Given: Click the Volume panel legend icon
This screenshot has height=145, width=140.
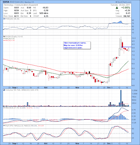Looking at the screenshot, I should (x=4, y=90).
